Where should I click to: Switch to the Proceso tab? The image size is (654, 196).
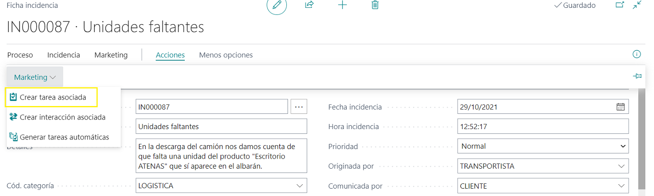point(20,55)
